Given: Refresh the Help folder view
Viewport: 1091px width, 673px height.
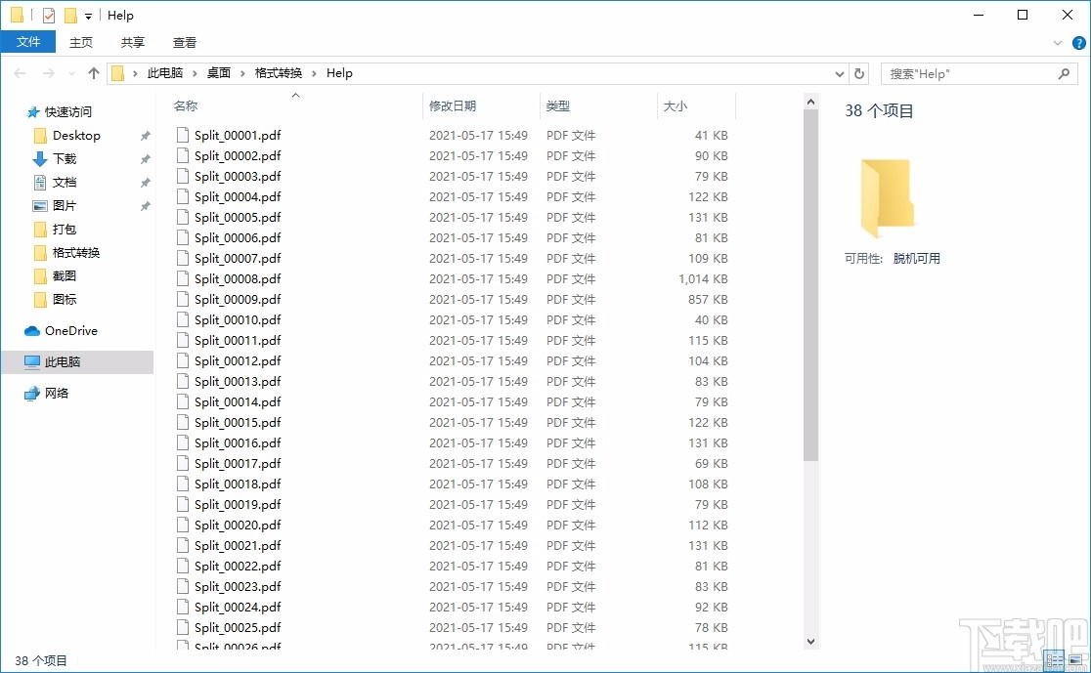Looking at the screenshot, I should (858, 73).
